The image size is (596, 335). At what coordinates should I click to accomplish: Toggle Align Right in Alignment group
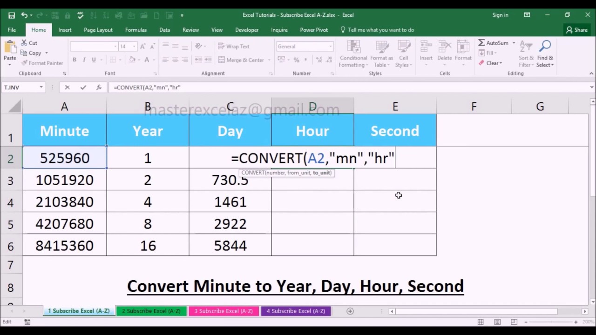[185, 60]
